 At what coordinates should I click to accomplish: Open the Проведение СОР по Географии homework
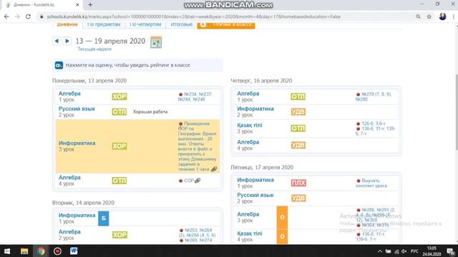click(x=198, y=146)
